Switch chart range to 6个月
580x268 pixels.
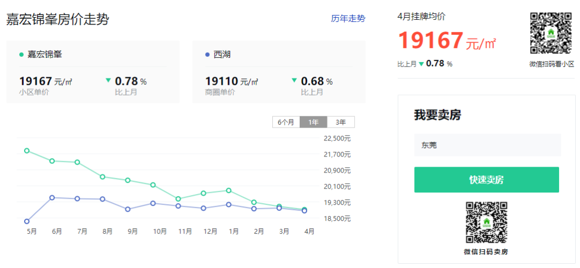click(x=286, y=122)
